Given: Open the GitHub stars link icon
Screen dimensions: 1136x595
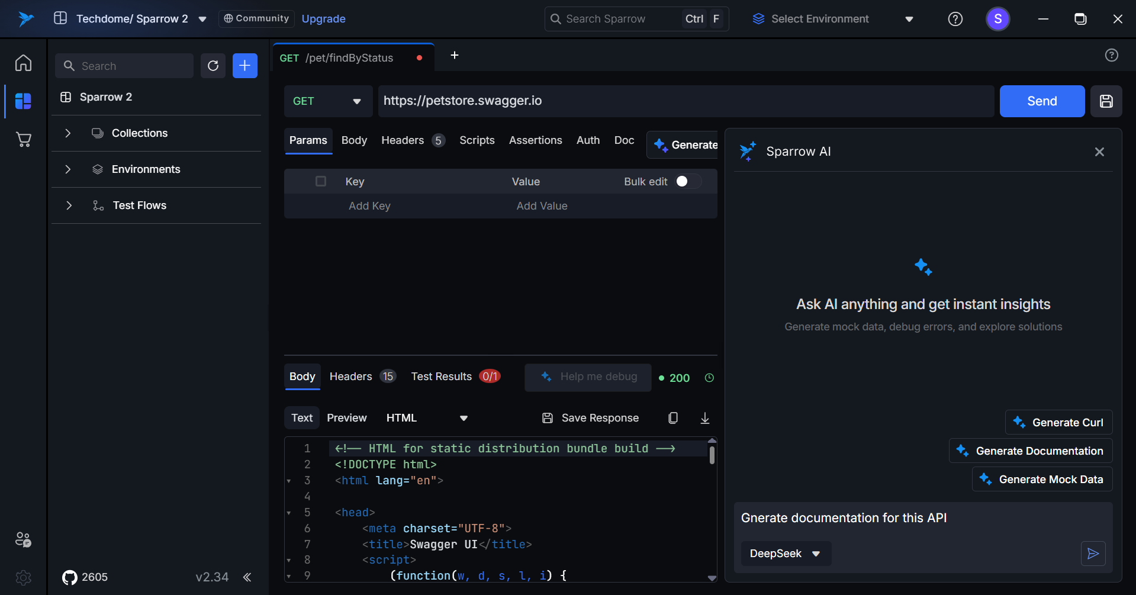Looking at the screenshot, I should tap(70, 577).
